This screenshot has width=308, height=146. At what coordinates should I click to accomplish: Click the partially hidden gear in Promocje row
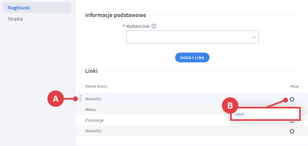pos(292,122)
